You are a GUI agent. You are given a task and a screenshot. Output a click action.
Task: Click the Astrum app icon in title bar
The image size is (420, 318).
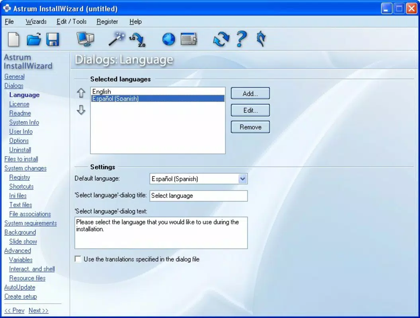click(x=7, y=8)
